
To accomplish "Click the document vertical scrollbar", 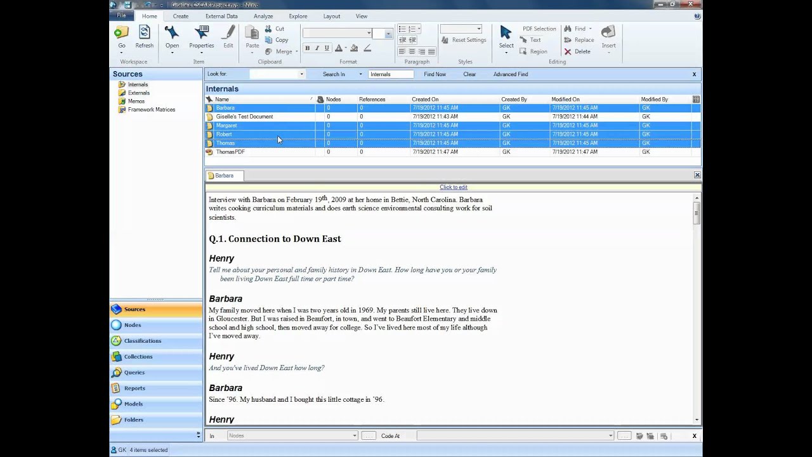I will 697,308.
